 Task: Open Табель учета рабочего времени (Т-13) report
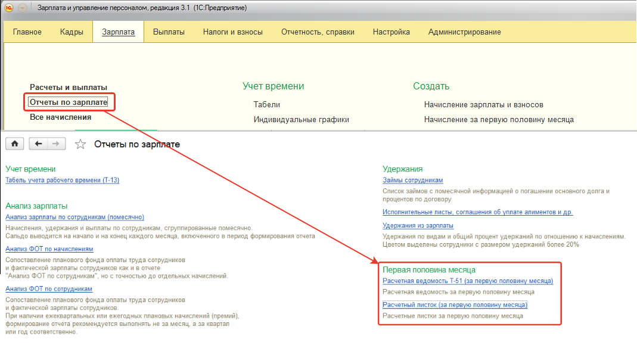click(x=62, y=180)
